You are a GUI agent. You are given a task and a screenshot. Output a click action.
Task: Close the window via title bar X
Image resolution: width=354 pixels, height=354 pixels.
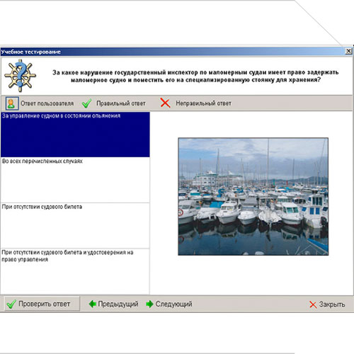(x=348, y=51)
